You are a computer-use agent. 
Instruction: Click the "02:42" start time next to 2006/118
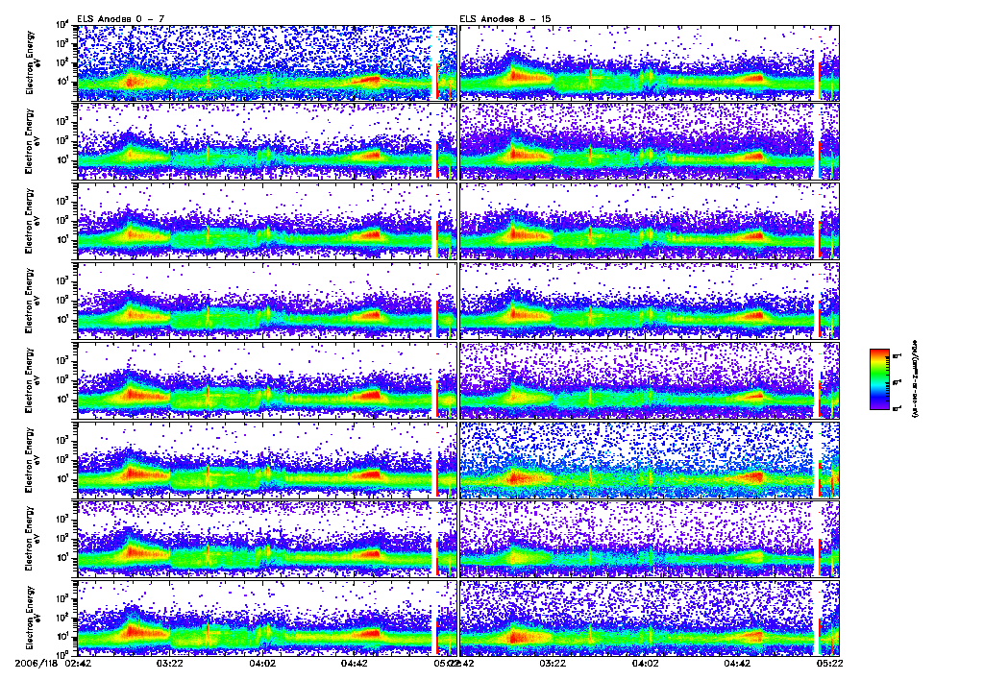[78, 663]
